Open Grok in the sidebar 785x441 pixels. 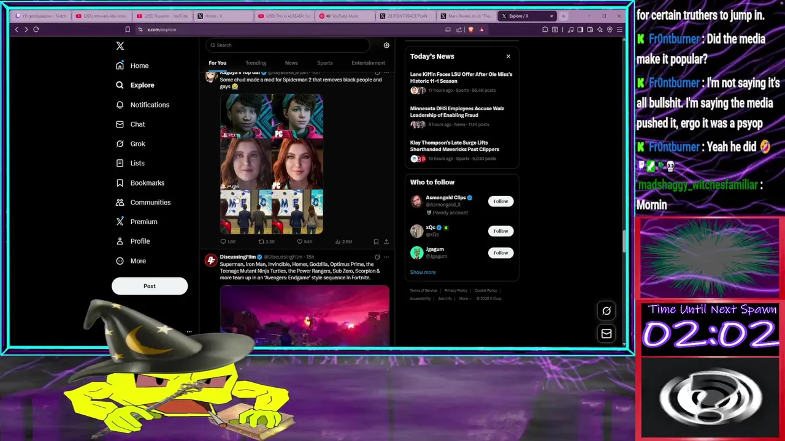pos(130,144)
